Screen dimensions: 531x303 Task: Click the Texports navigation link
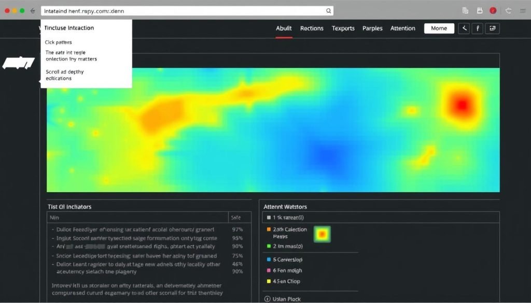(343, 28)
